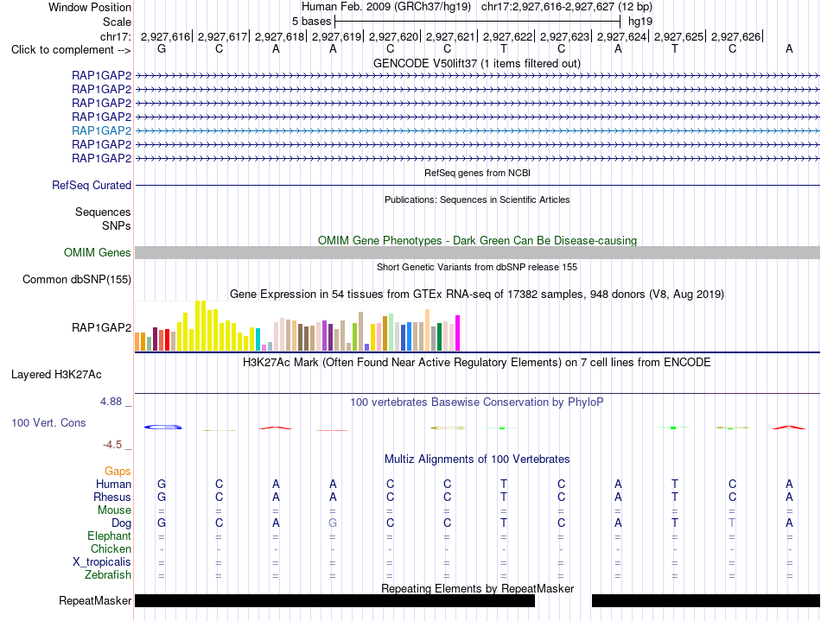Click the 100 Vert. Cons track label
Viewport: 821px width, 621px height.
tap(48, 422)
